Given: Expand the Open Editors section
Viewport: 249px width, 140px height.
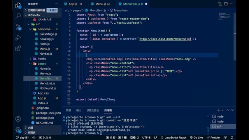Looking at the screenshot, I should pos(42,10).
